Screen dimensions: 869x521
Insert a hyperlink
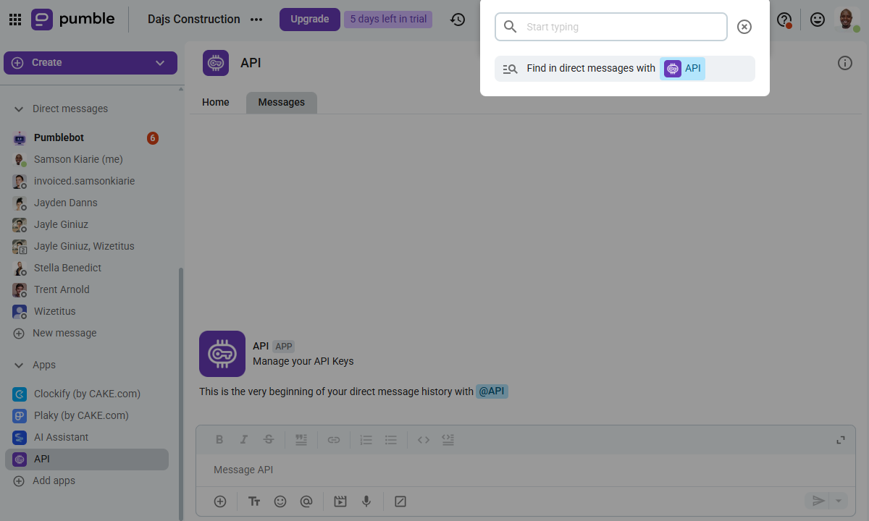tap(334, 439)
